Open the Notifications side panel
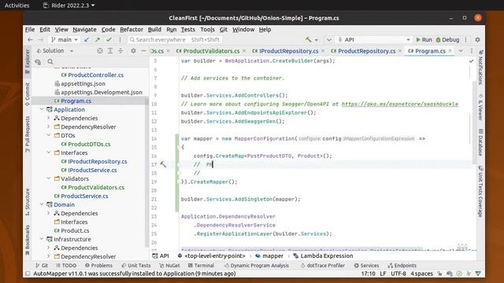 [480, 68]
